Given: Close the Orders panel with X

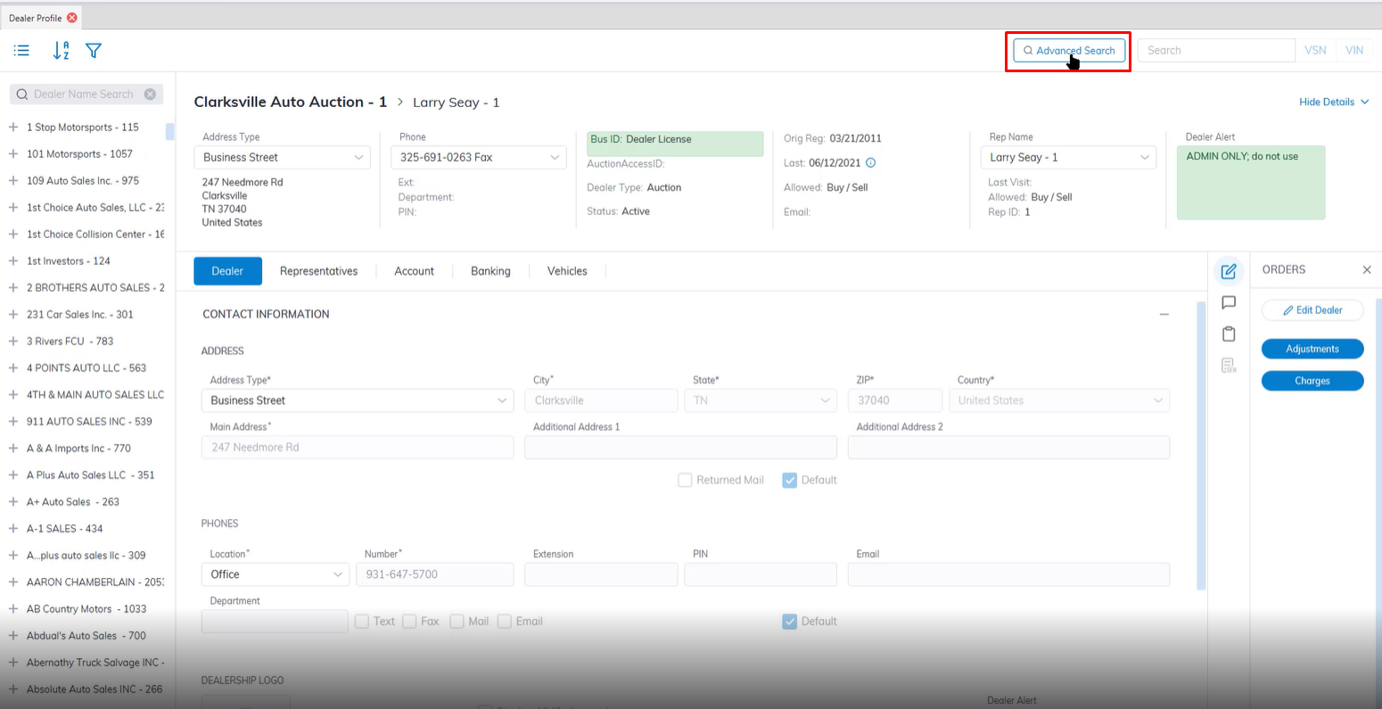Looking at the screenshot, I should pyautogui.click(x=1366, y=269).
